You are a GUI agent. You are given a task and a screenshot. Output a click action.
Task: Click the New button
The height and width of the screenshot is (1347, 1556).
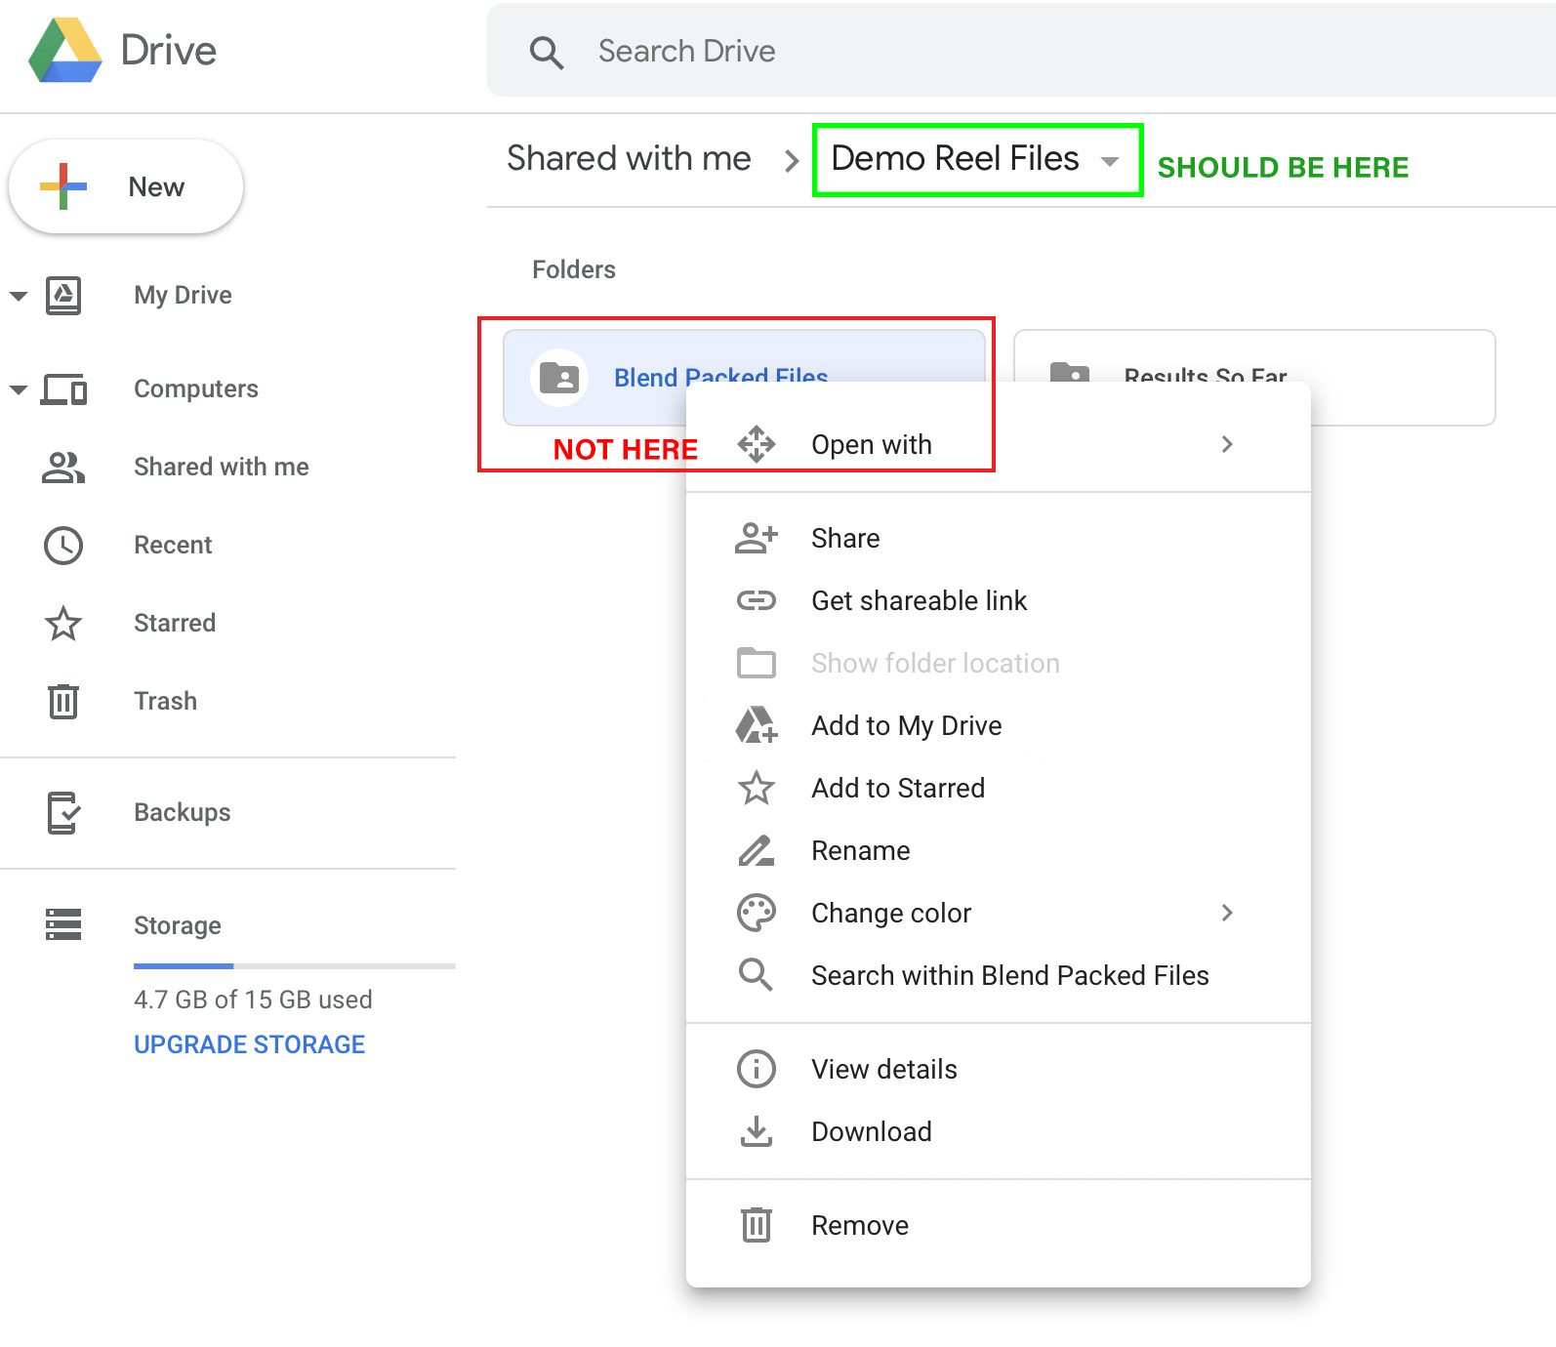[126, 186]
